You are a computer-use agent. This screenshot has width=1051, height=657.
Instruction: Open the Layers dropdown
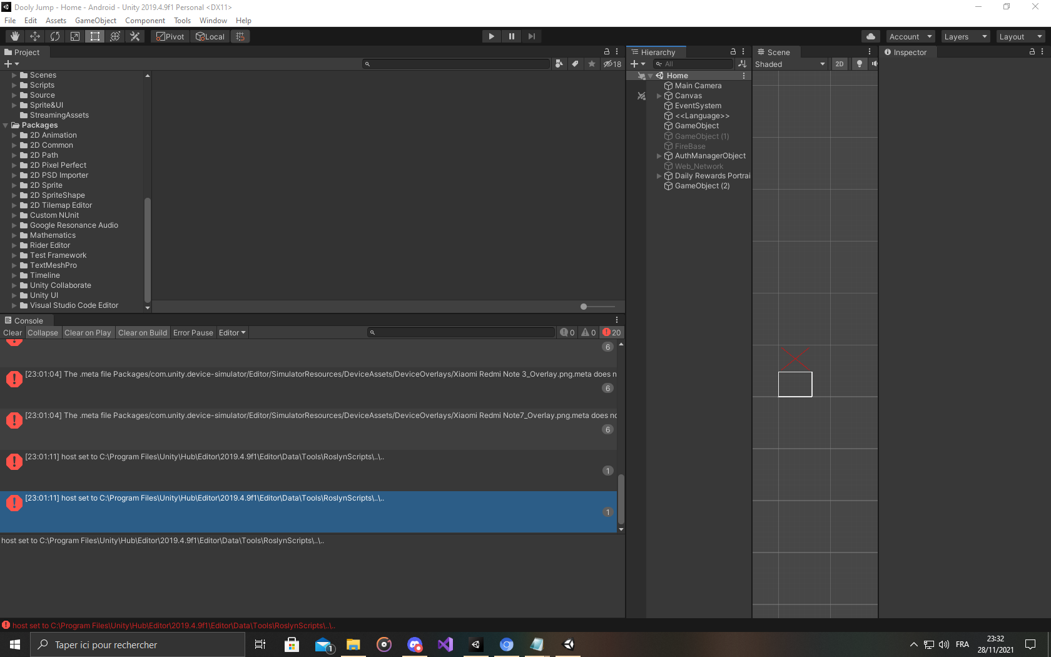pyautogui.click(x=966, y=37)
